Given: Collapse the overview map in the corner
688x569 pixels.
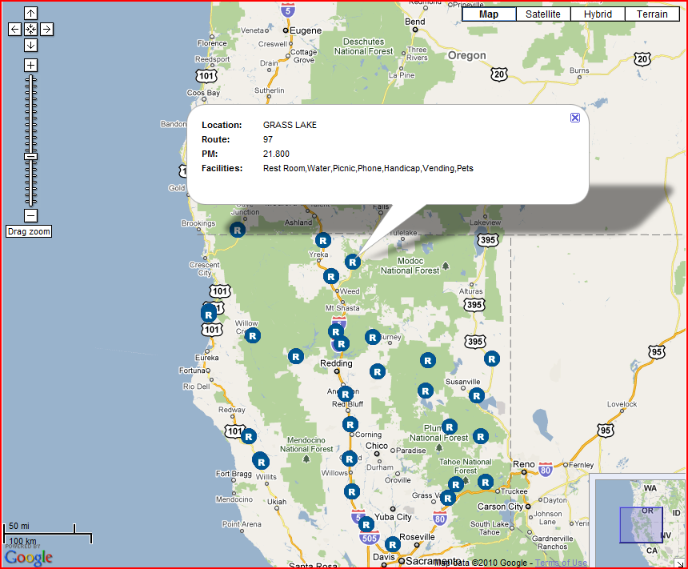Looking at the screenshot, I should pos(680,563).
